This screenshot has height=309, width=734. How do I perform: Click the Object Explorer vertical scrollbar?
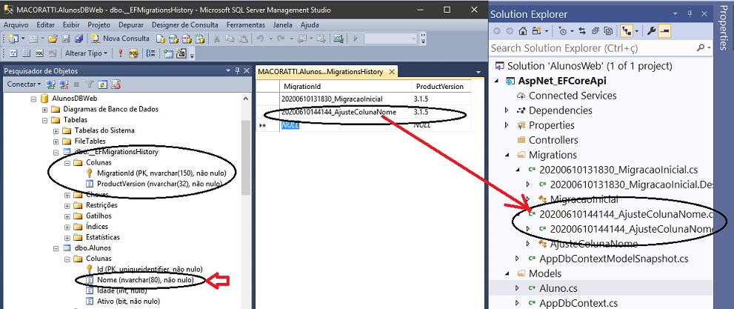(x=246, y=159)
